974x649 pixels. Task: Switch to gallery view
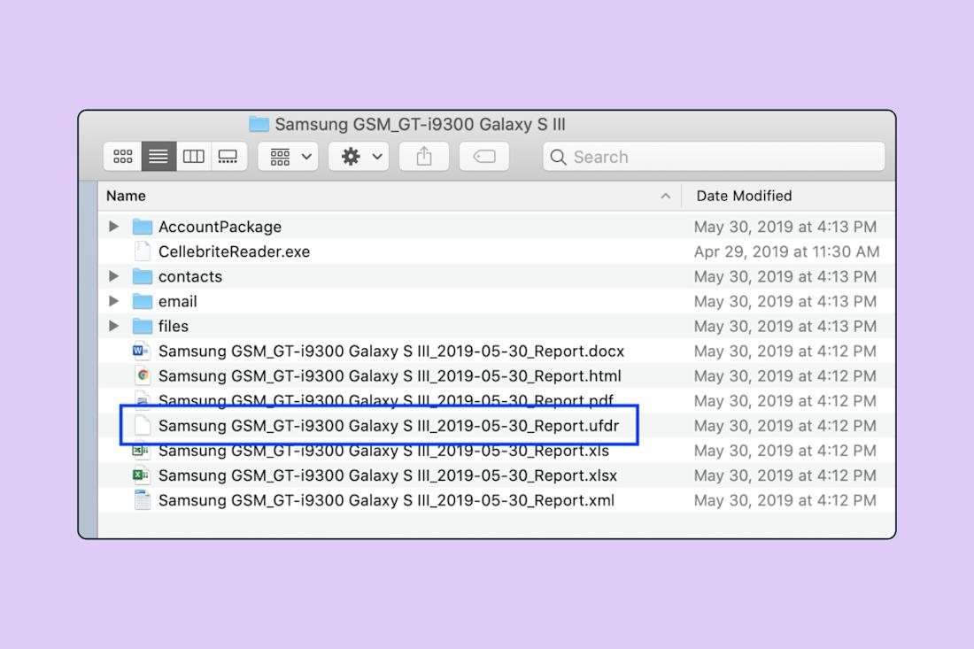click(228, 157)
